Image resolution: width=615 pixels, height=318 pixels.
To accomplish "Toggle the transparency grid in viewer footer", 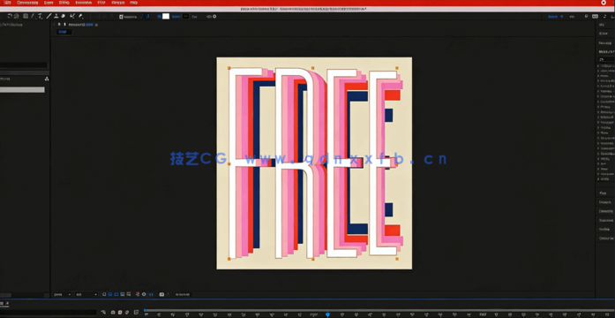I will [110, 294].
